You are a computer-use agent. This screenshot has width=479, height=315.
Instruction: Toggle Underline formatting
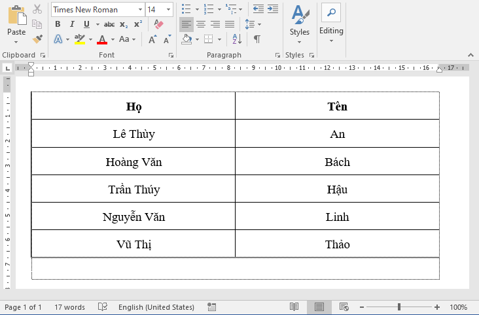(86, 24)
